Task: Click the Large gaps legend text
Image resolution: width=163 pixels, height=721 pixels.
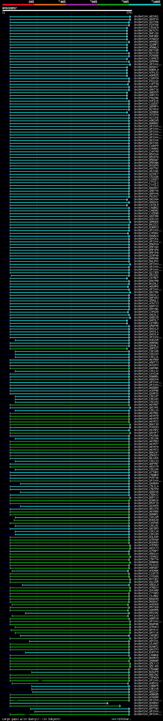Action: click(x=31, y=719)
